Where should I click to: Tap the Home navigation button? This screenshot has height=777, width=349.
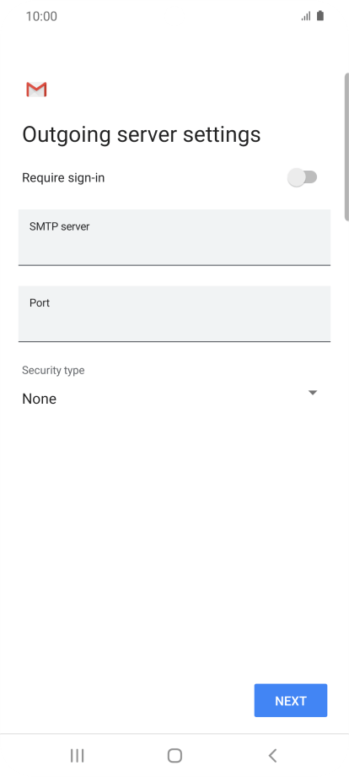click(x=174, y=756)
